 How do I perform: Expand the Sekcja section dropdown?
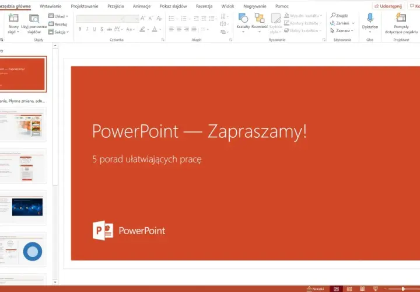(68, 32)
